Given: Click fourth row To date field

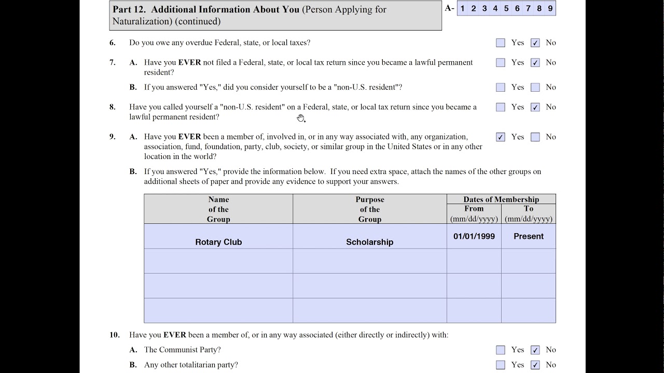Looking at the screenshot, I should tap(529, 311).
